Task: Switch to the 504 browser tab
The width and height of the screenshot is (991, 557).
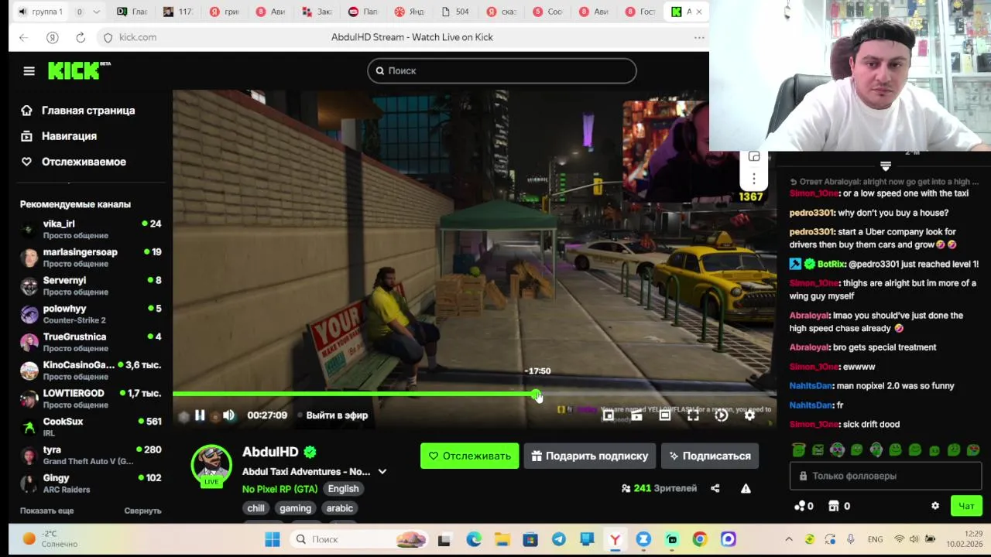Action: (x=455, y=12)
